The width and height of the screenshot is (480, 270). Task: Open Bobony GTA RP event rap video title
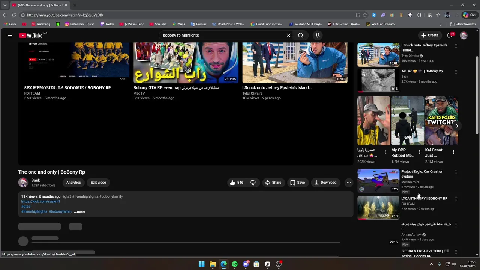tap(176, 87)
